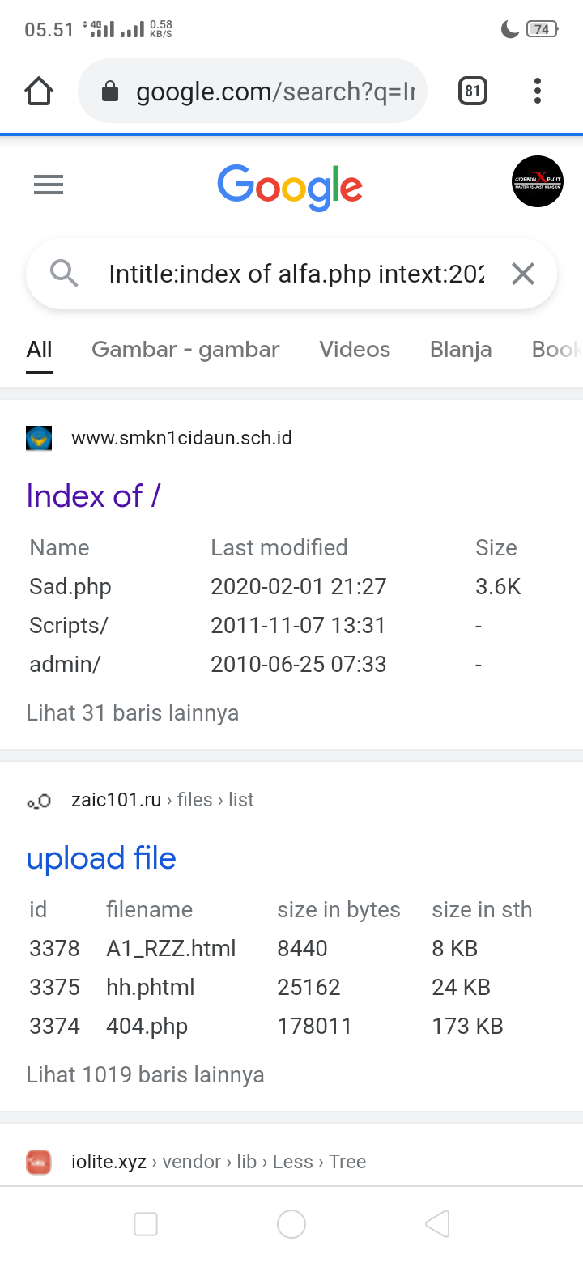The height and width of the screenshot is (1263, 583).
Task: Open the "upload file" result link
Action: [101, 858]
